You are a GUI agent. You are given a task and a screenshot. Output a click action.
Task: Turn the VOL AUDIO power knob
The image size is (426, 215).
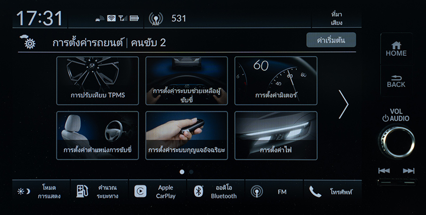pyautogui.click(x=396, y=142)
